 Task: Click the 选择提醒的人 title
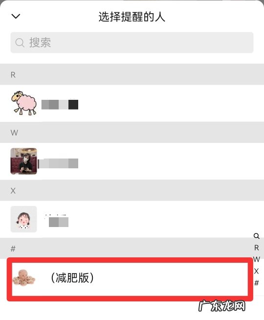(x=132, y=17)
